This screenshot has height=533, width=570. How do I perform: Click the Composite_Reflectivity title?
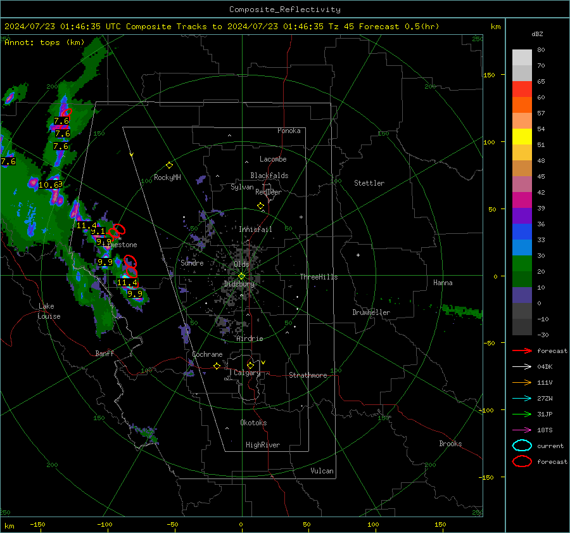(x=285, y=10)
